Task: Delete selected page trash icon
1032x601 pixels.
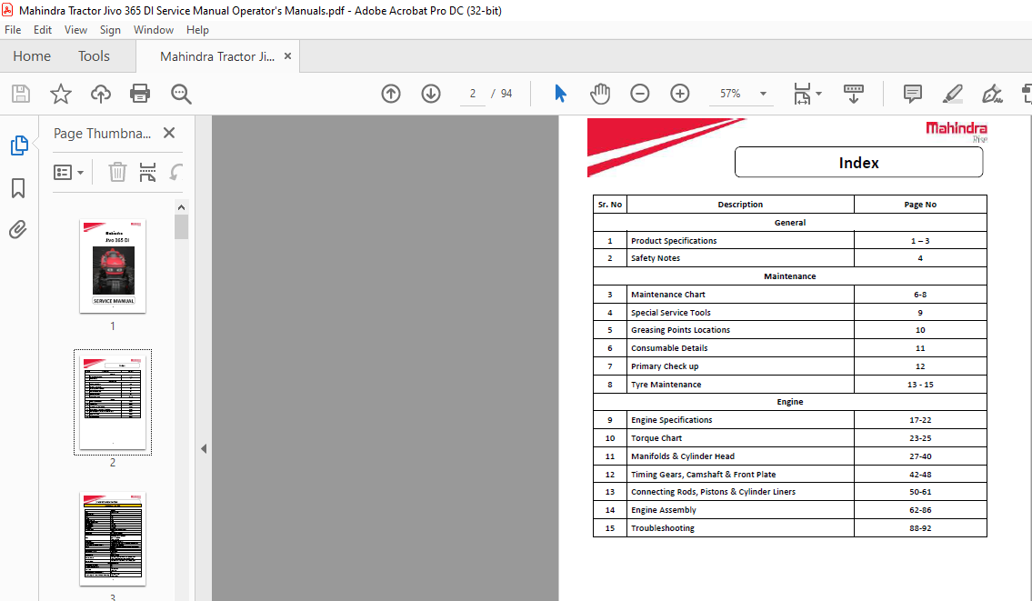Action: click(x=117, y=172)
